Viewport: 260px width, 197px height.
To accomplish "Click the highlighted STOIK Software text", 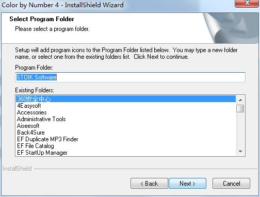I will tap(37, 77).
